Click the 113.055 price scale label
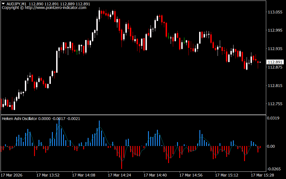Viewport: 286px width, 179px height. pyautogui.click(x=275, y=12)
